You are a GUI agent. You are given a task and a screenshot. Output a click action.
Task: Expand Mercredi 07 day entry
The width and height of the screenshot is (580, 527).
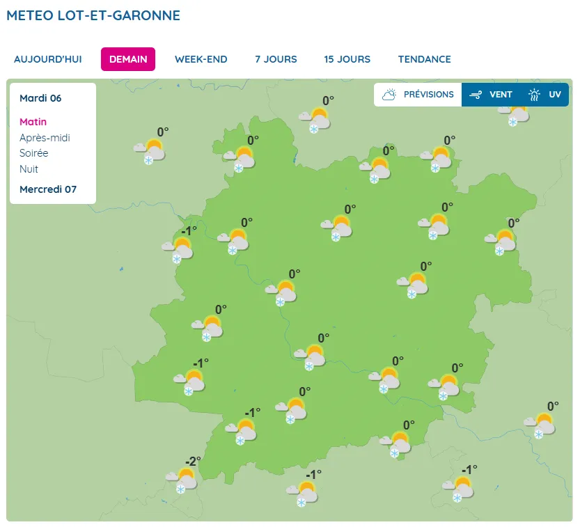pyautogui.click(x=48, y=189)
